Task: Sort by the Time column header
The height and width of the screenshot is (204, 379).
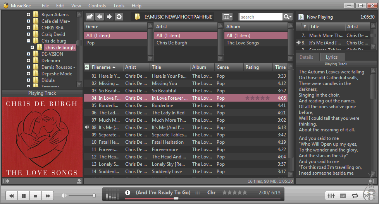Action: tap(280, 67)
